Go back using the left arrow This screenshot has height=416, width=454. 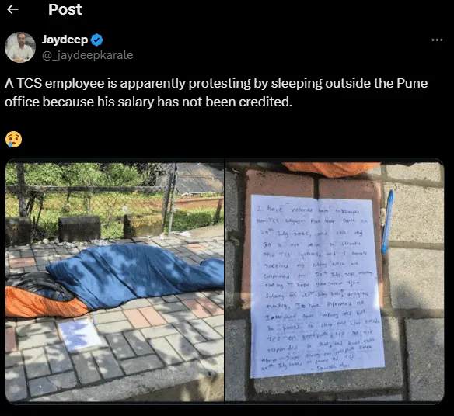[12, 9]
